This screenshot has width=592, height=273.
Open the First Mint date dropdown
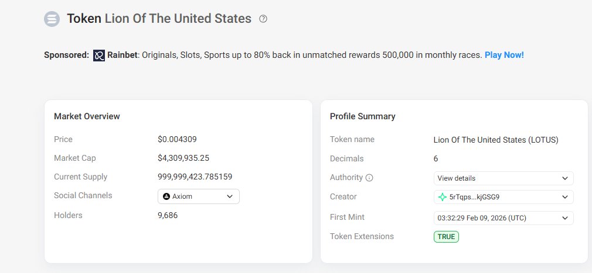(564, 218)
